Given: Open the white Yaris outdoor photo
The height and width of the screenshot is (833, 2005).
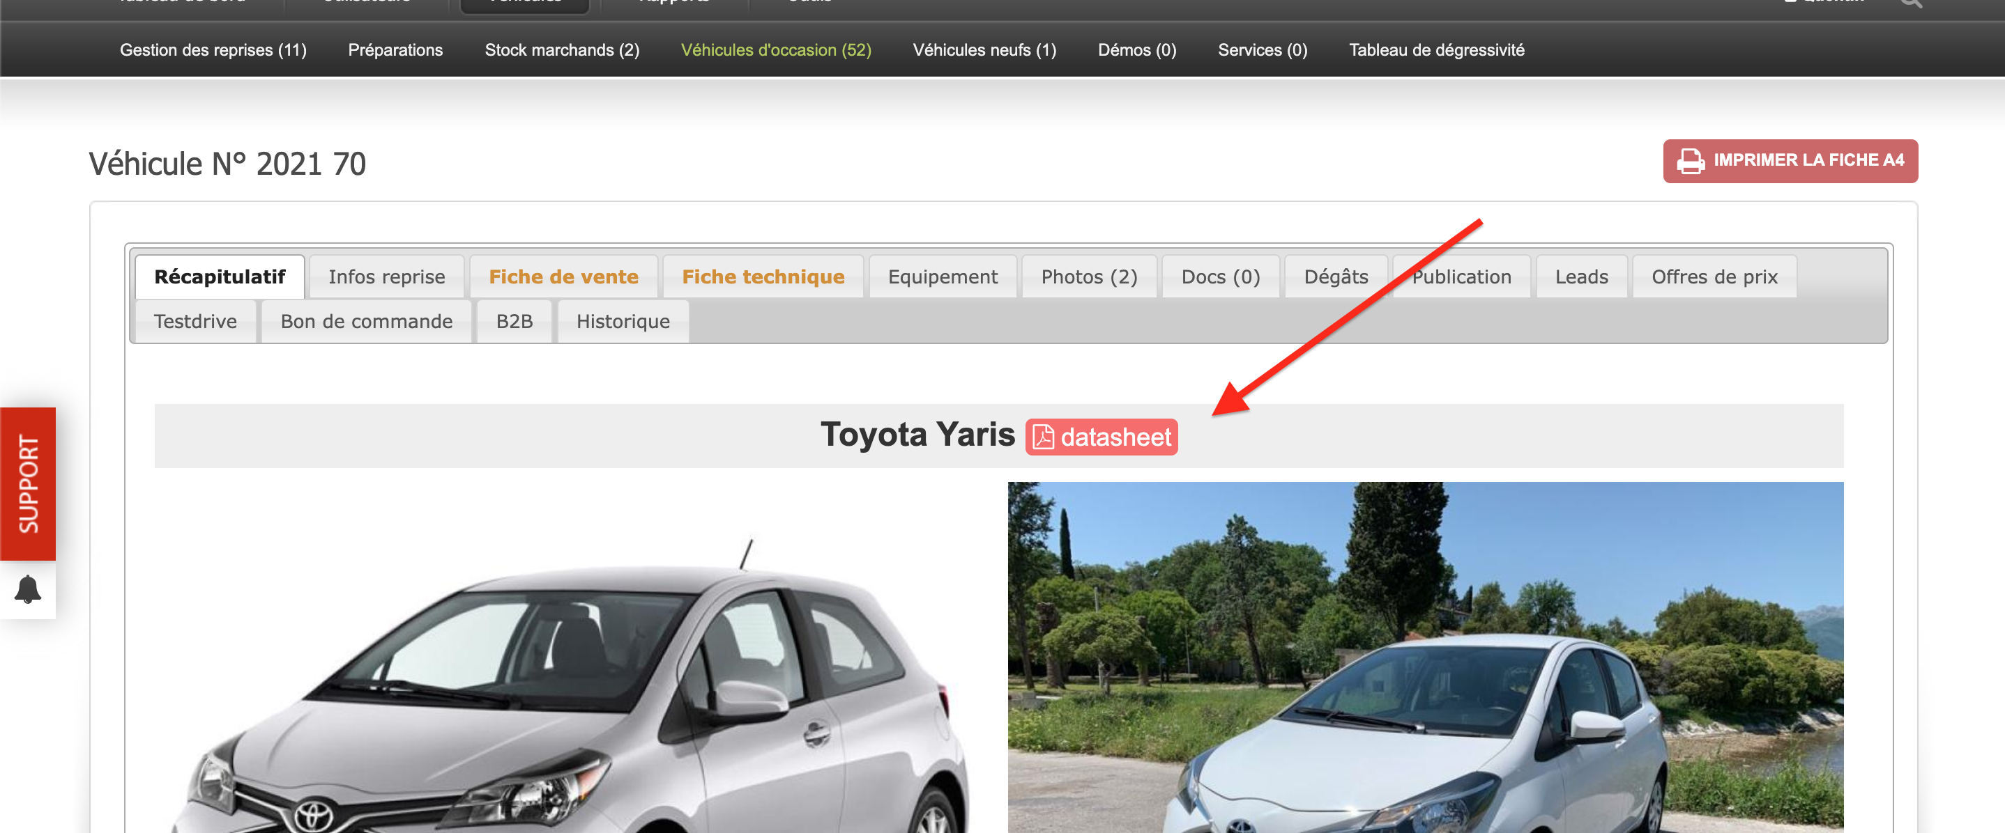Looking at the screenshot, I should pos(1425,657).
